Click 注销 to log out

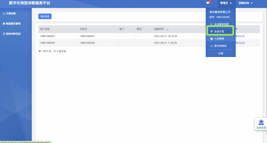221,54
